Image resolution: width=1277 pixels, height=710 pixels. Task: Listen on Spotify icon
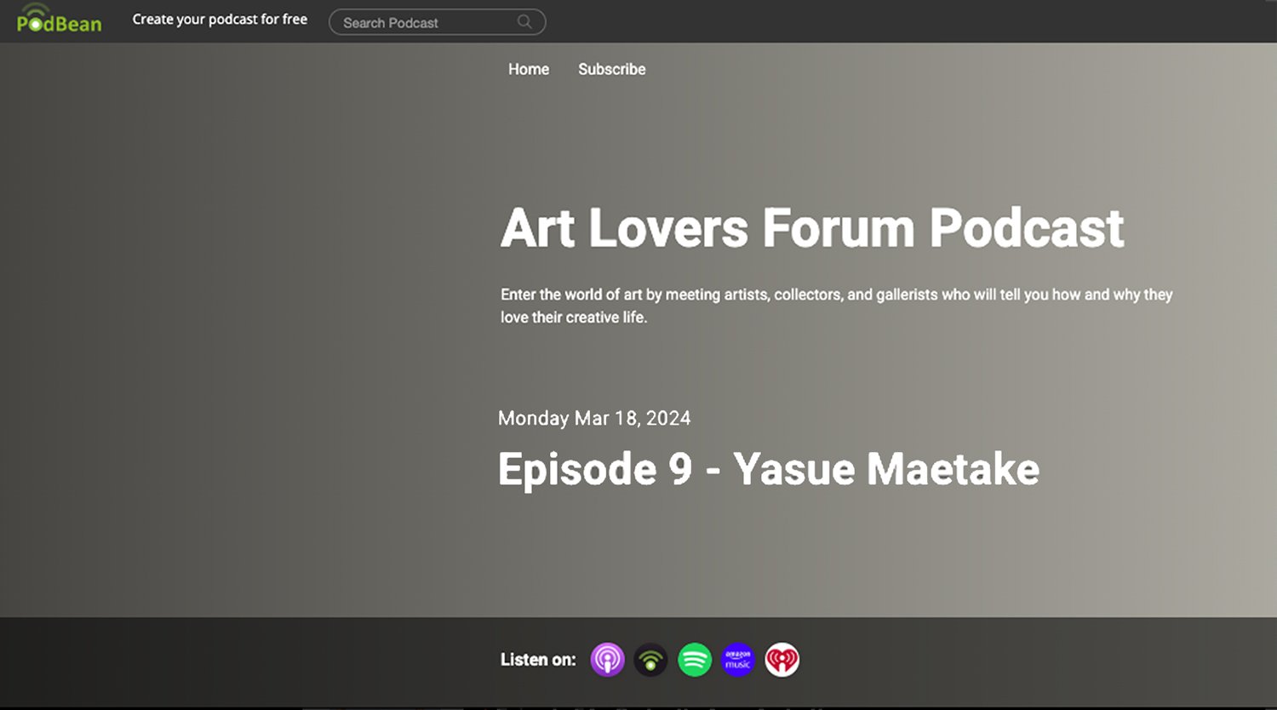tap(695, 660)
